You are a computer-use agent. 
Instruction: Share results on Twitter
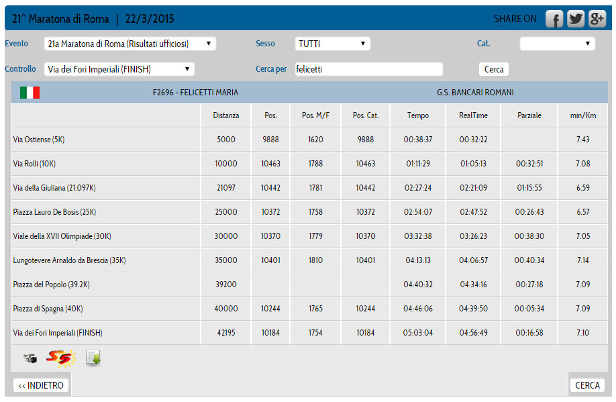576,19
